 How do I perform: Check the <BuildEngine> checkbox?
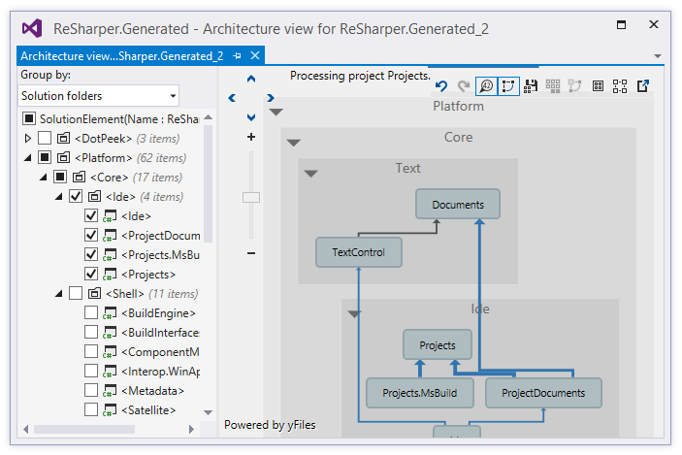click(91, 313)
